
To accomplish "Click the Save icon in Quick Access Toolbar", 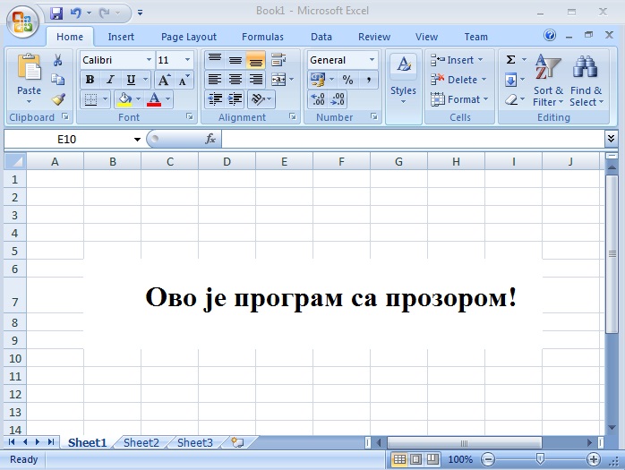I will tap(56, 13).
